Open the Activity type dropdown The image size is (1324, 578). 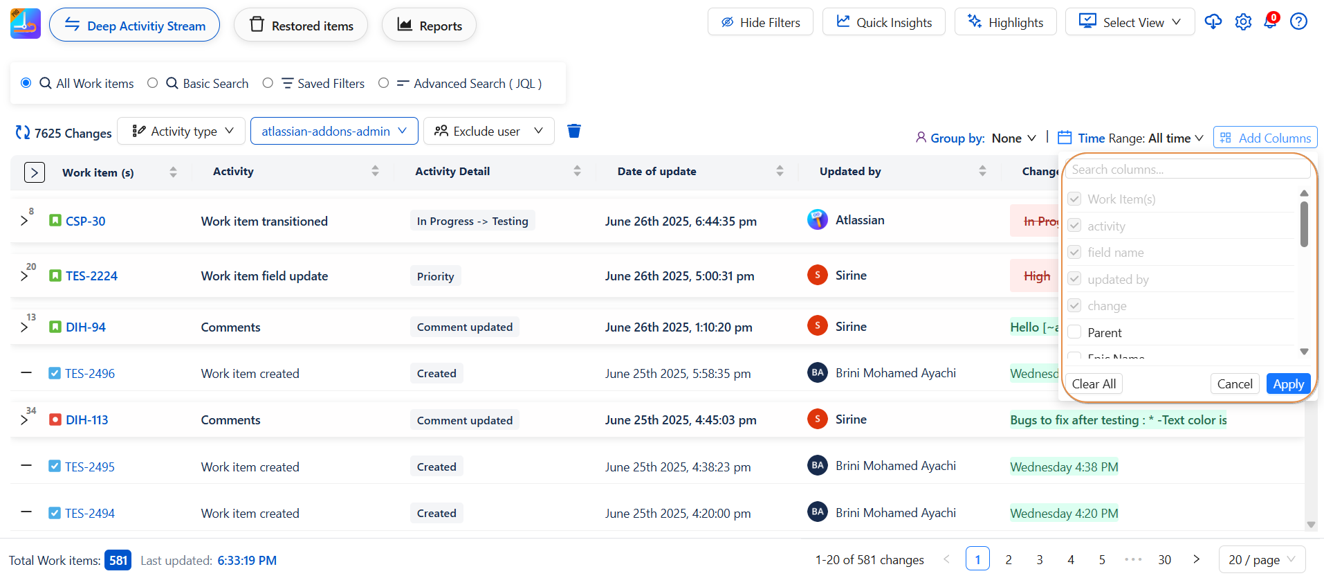181,132
